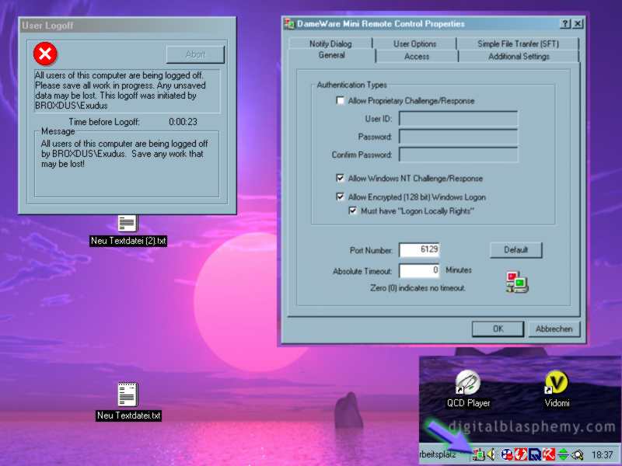Click the Password field
The image size is (622, 466).
click(458, 137)
